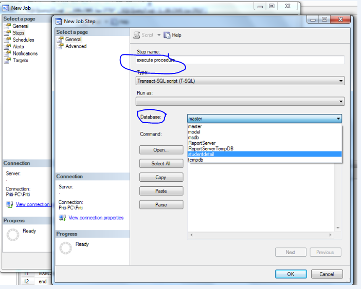Select Advanced page icon in New Job Step
The image size is (361, 289).
60,46
